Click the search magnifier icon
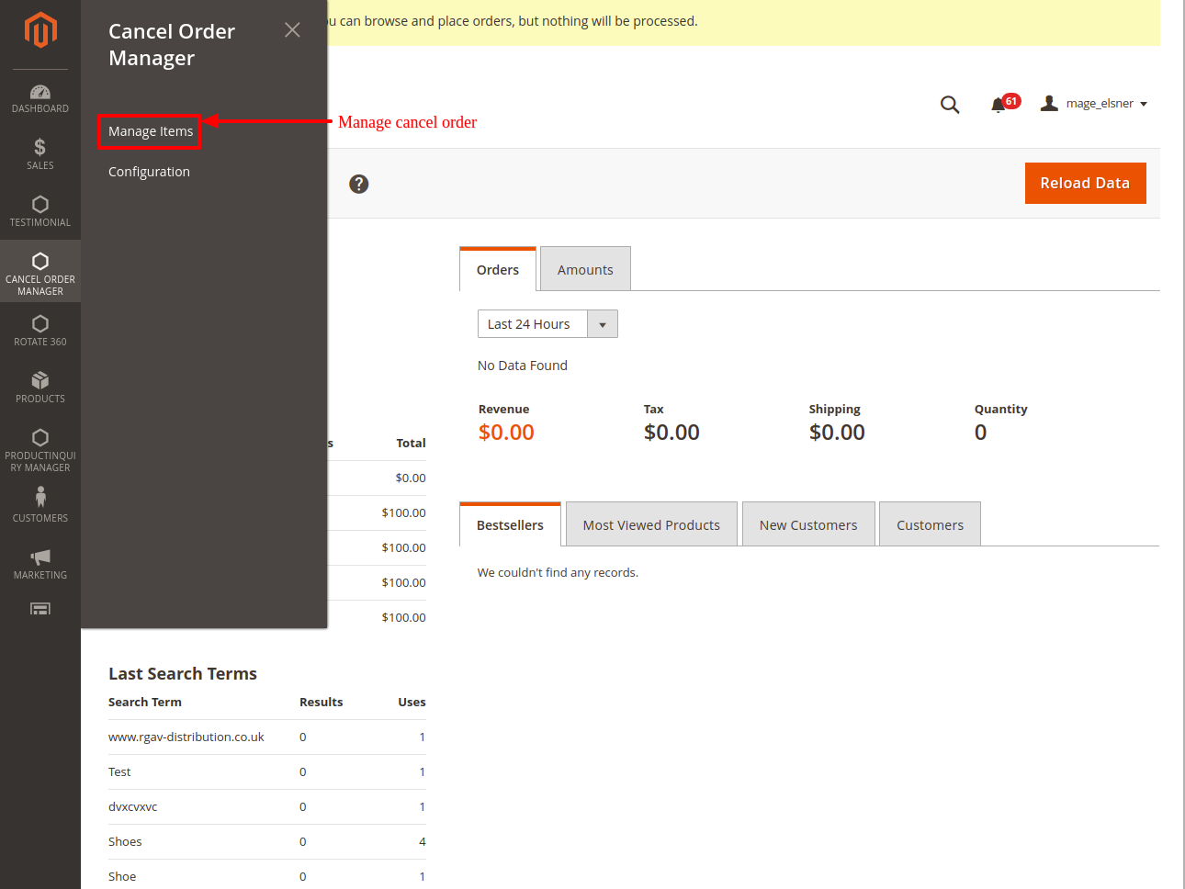 point(950,105)
